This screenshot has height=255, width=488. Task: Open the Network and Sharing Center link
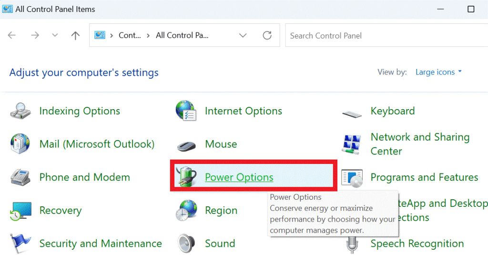(x=420, y=144)
